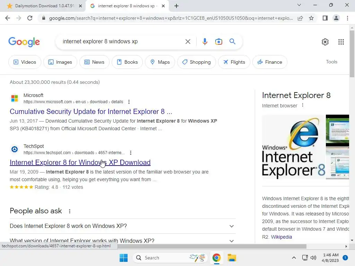Open more options for the TechSpot result
This screenshot has width=355, height=266.
point(131,153)
